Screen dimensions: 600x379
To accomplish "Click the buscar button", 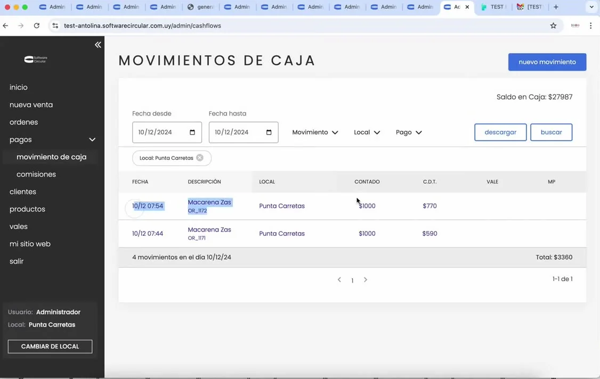I will [551, 133].
